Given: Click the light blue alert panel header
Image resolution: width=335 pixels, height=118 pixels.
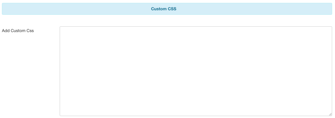Looking at the screenshot, I should [x=167, y=9].
